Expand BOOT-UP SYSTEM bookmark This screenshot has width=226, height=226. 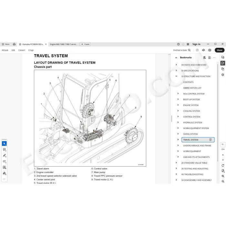[x=178, y=99]
